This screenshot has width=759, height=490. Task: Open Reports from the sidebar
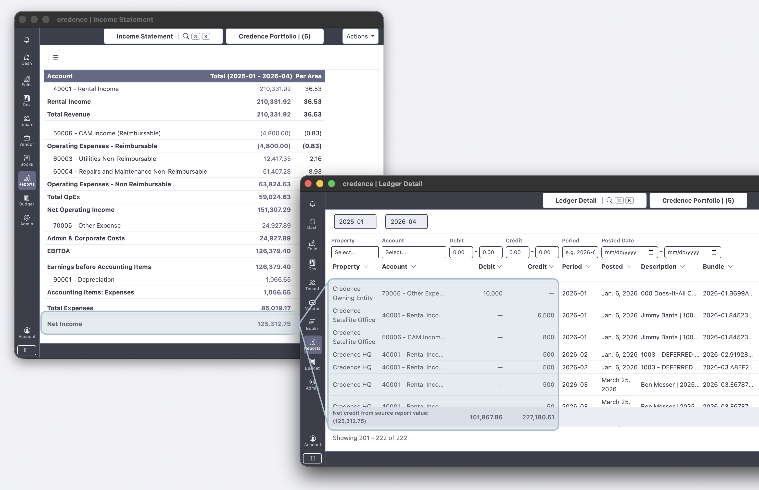27,180
